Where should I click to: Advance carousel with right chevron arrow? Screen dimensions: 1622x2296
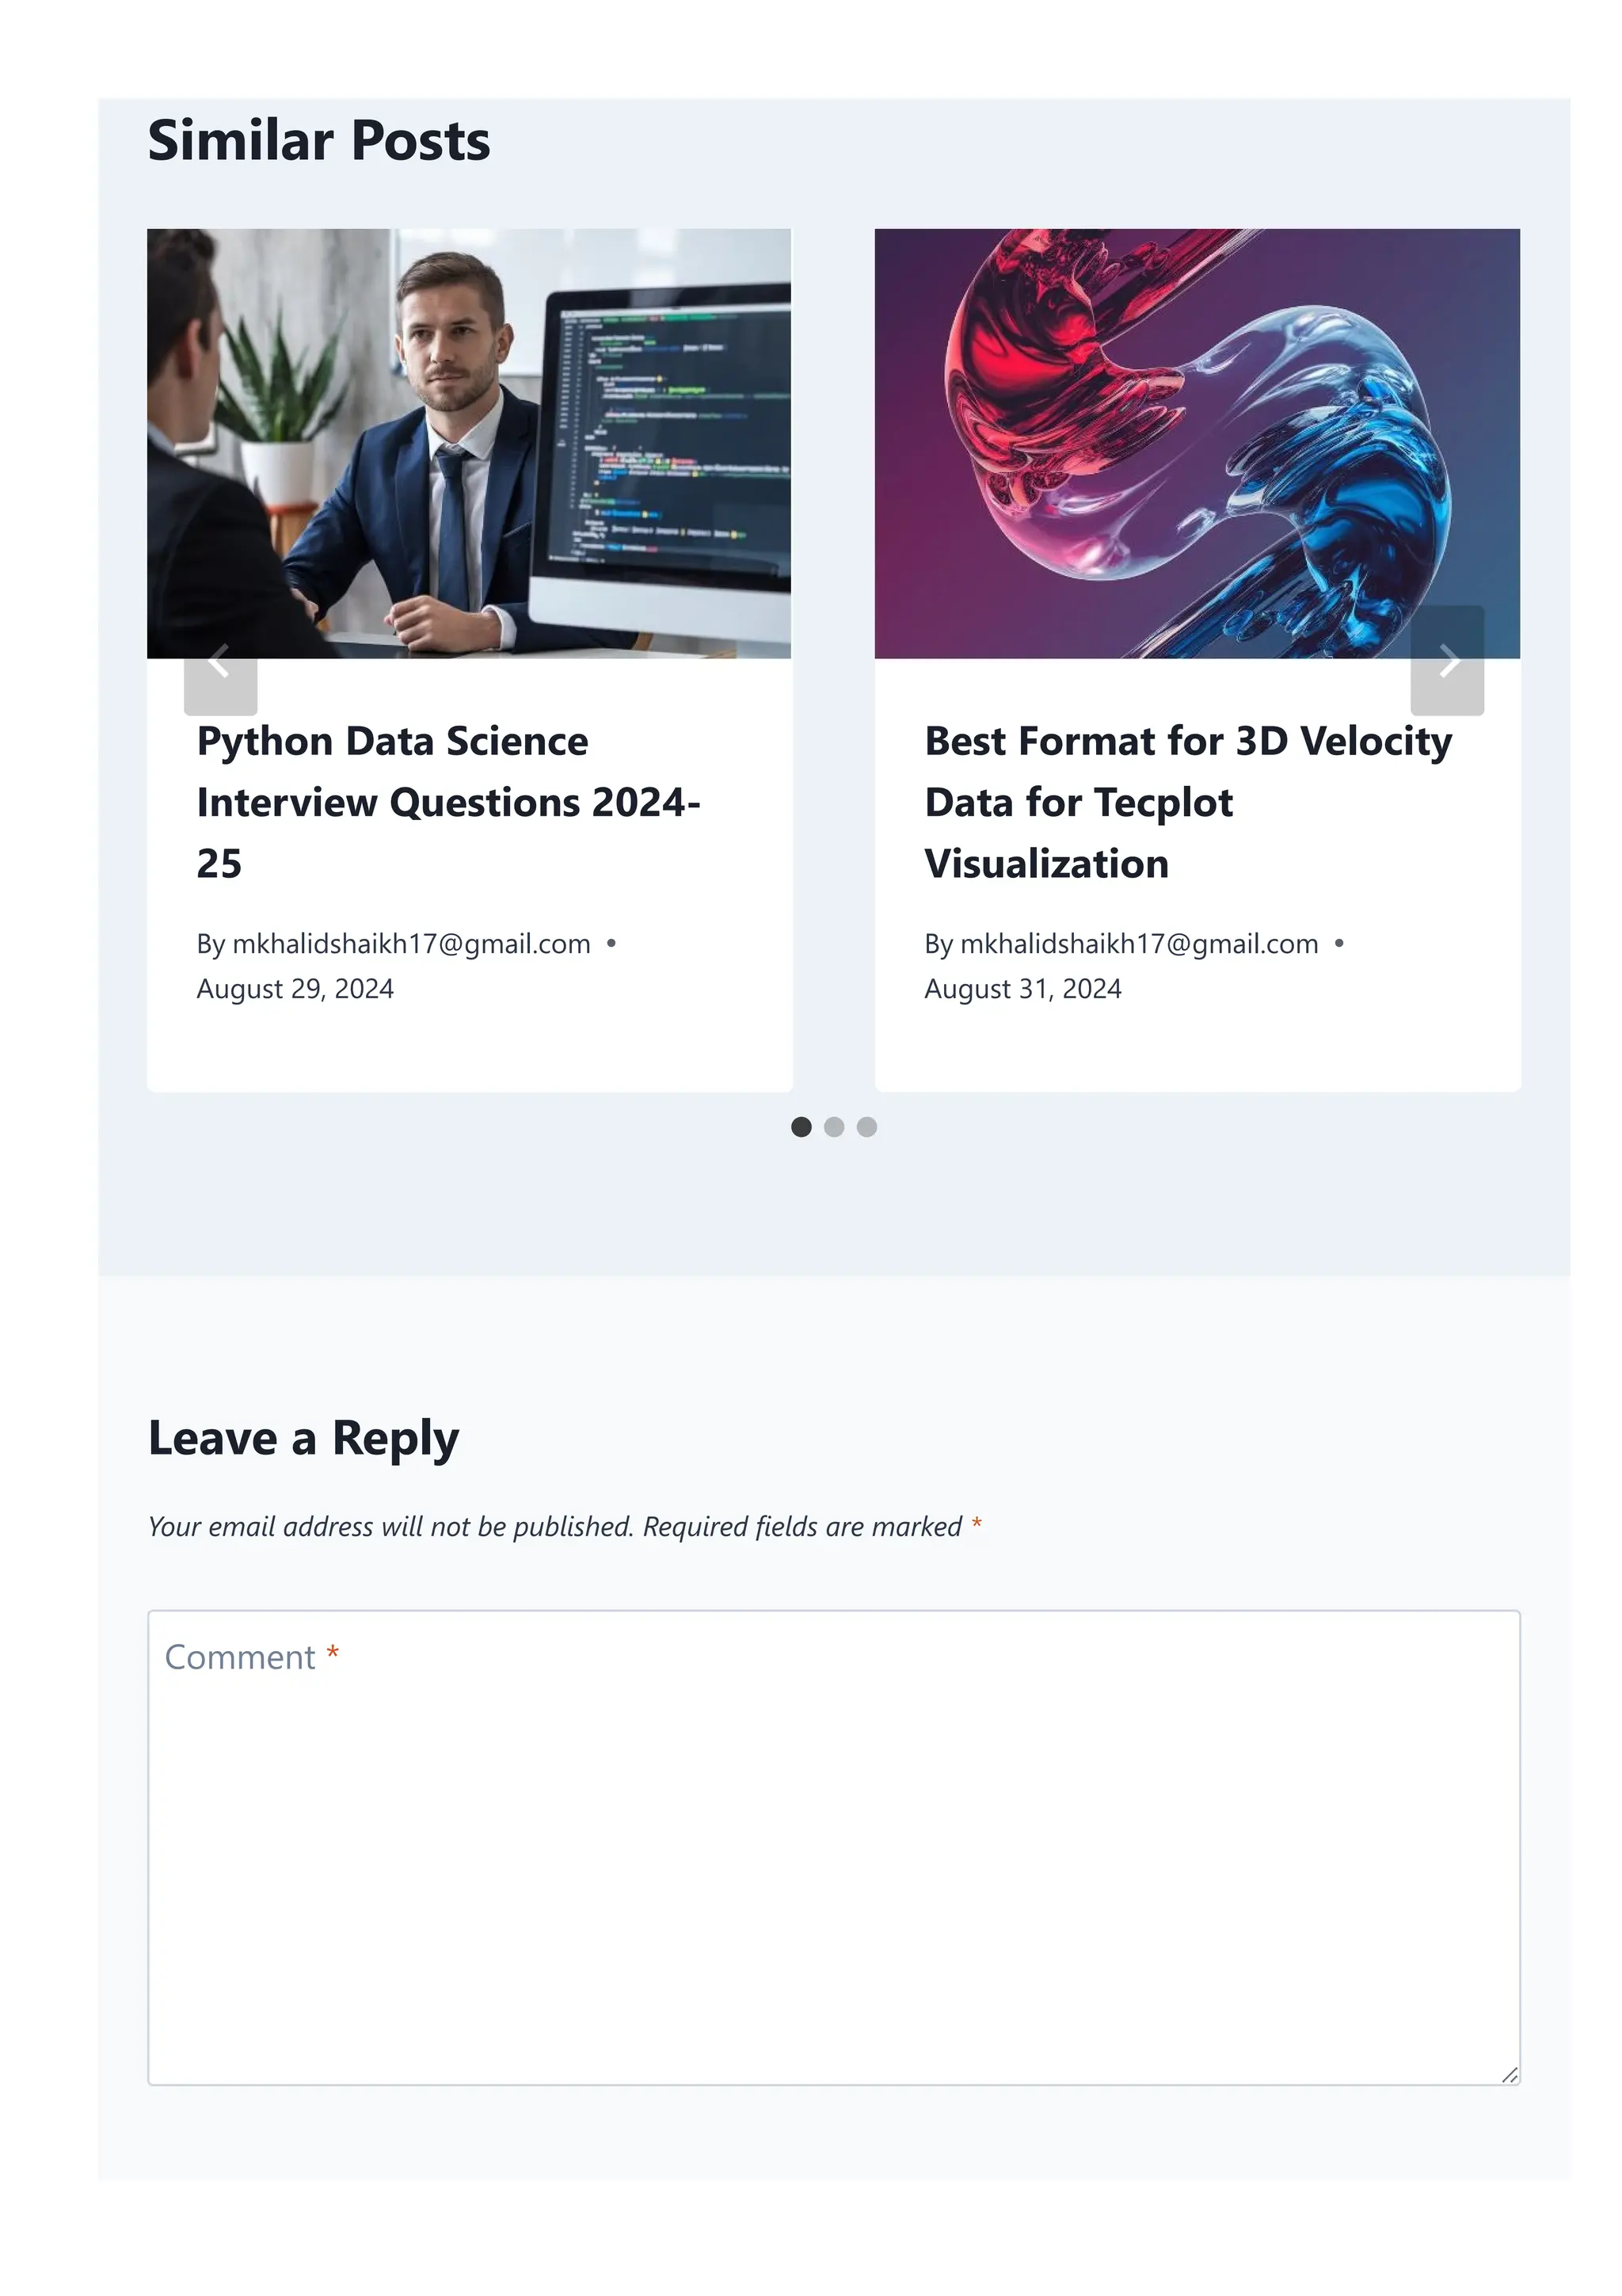click(1447, 660)
